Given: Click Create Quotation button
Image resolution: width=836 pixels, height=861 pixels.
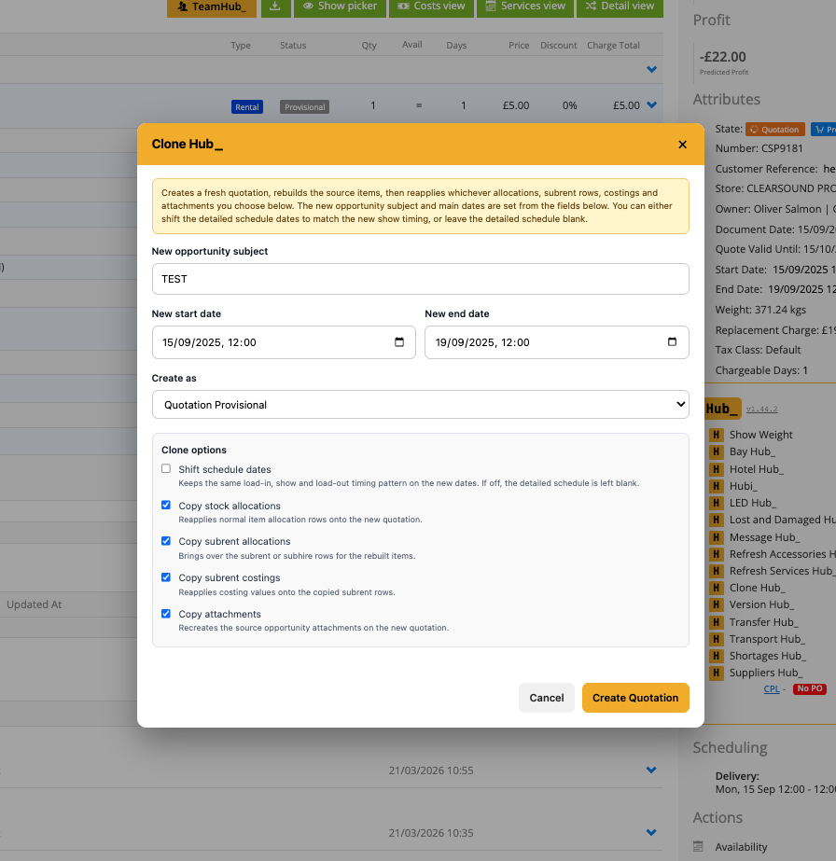Looking at the screenshot, I should coord(635,698).
